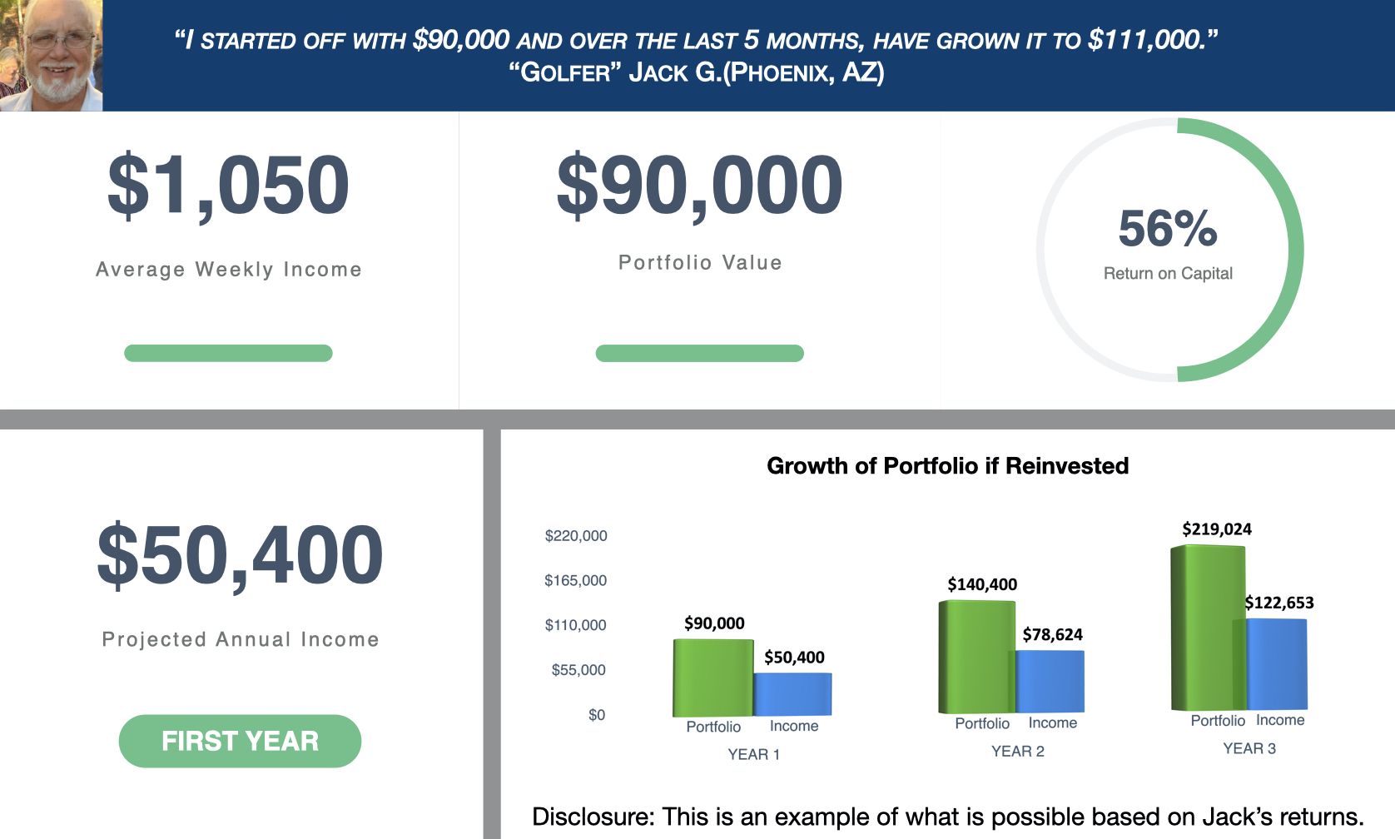Click the $1,050 weekly income figure

tap(228, 186)
